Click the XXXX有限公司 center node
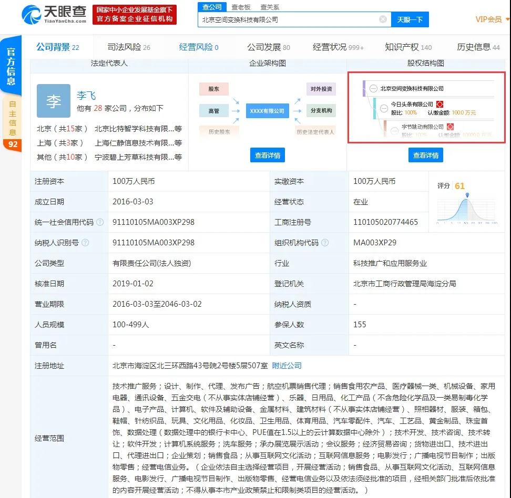Image resolution: width=511 pixels, height=498 pixels. point(267,111)
